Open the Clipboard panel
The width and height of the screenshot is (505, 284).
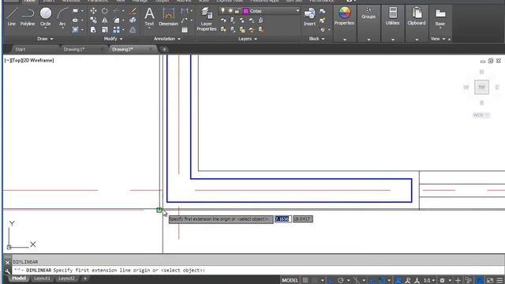(x=417, y=16)
